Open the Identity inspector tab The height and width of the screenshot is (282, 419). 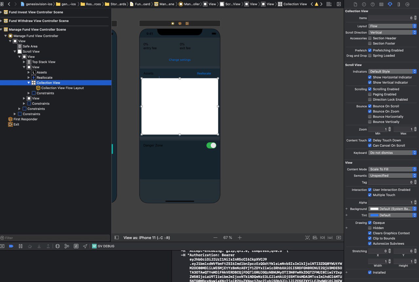click(x=381, y=4)
